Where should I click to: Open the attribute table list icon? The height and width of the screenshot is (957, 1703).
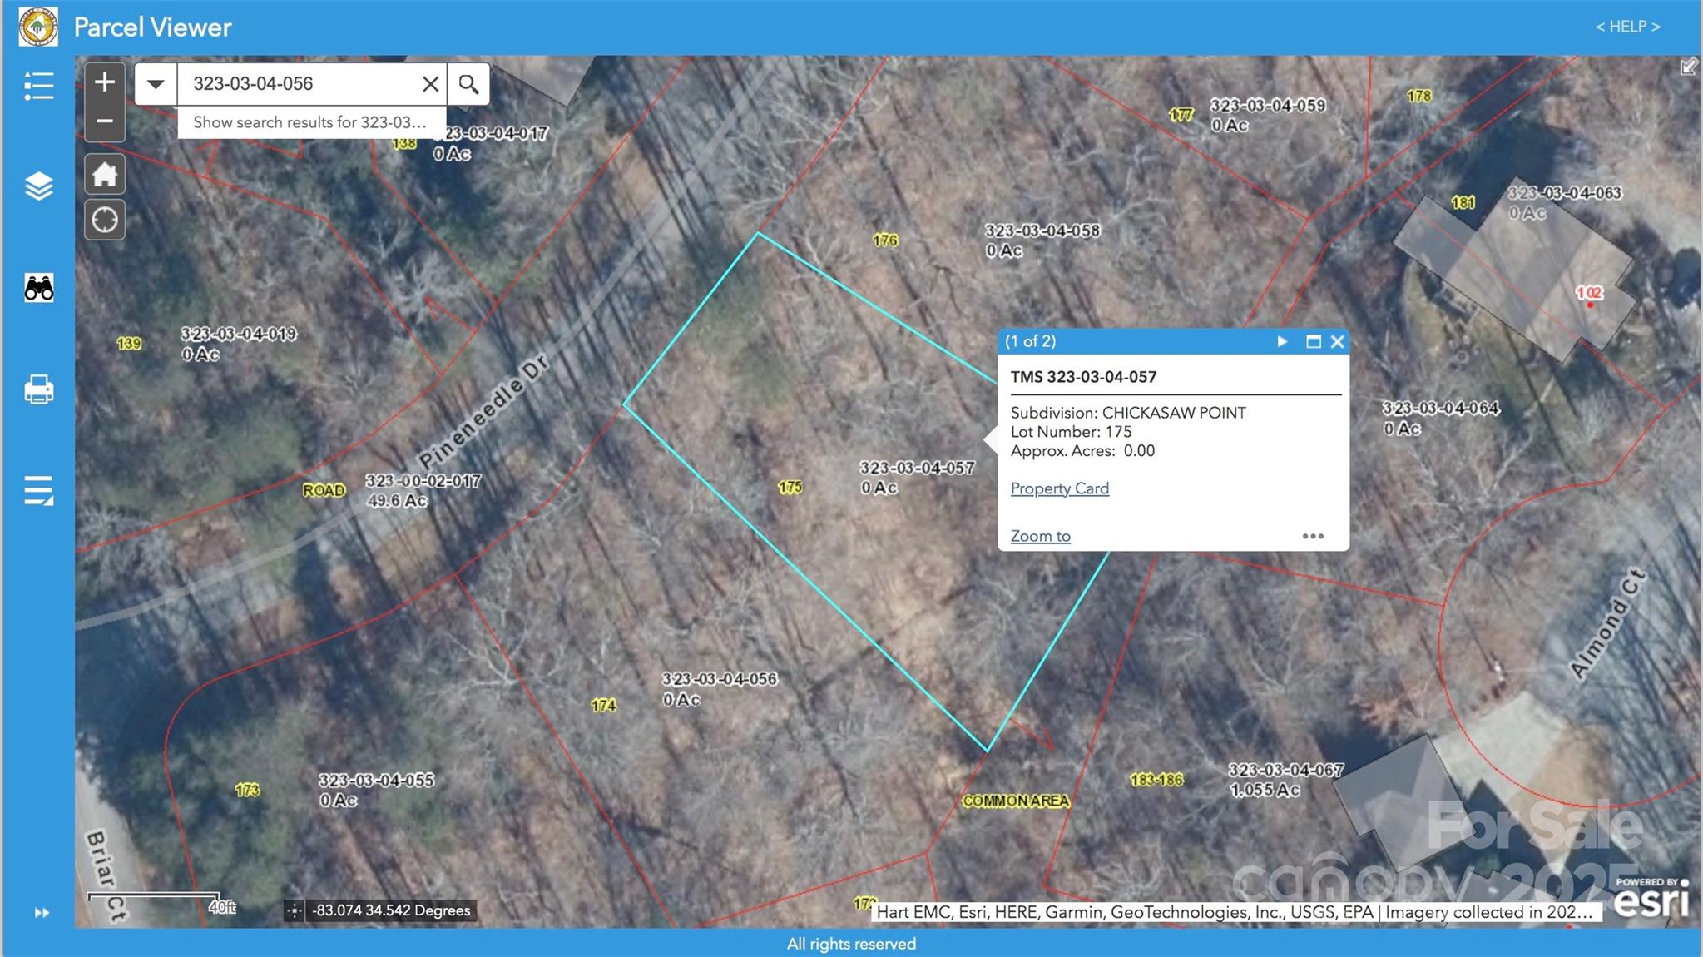point(38,490)
